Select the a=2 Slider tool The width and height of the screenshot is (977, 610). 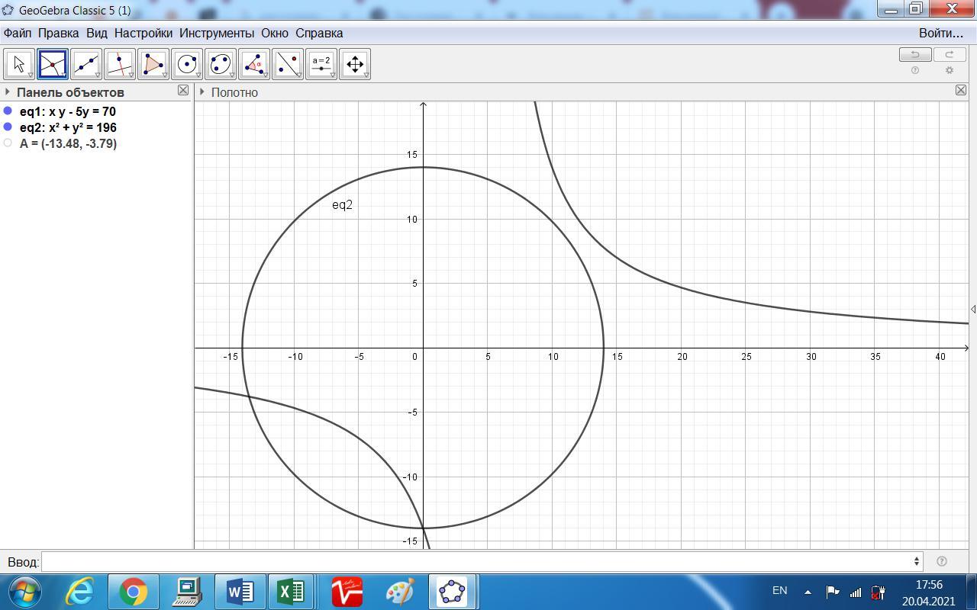point(321,65)
